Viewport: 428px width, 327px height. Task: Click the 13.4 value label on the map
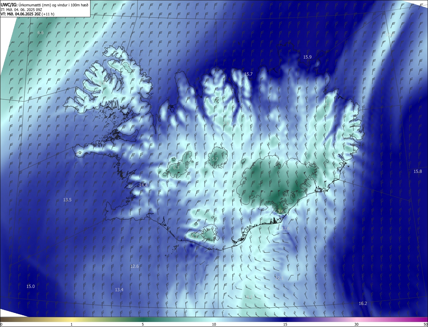[119, 290]
